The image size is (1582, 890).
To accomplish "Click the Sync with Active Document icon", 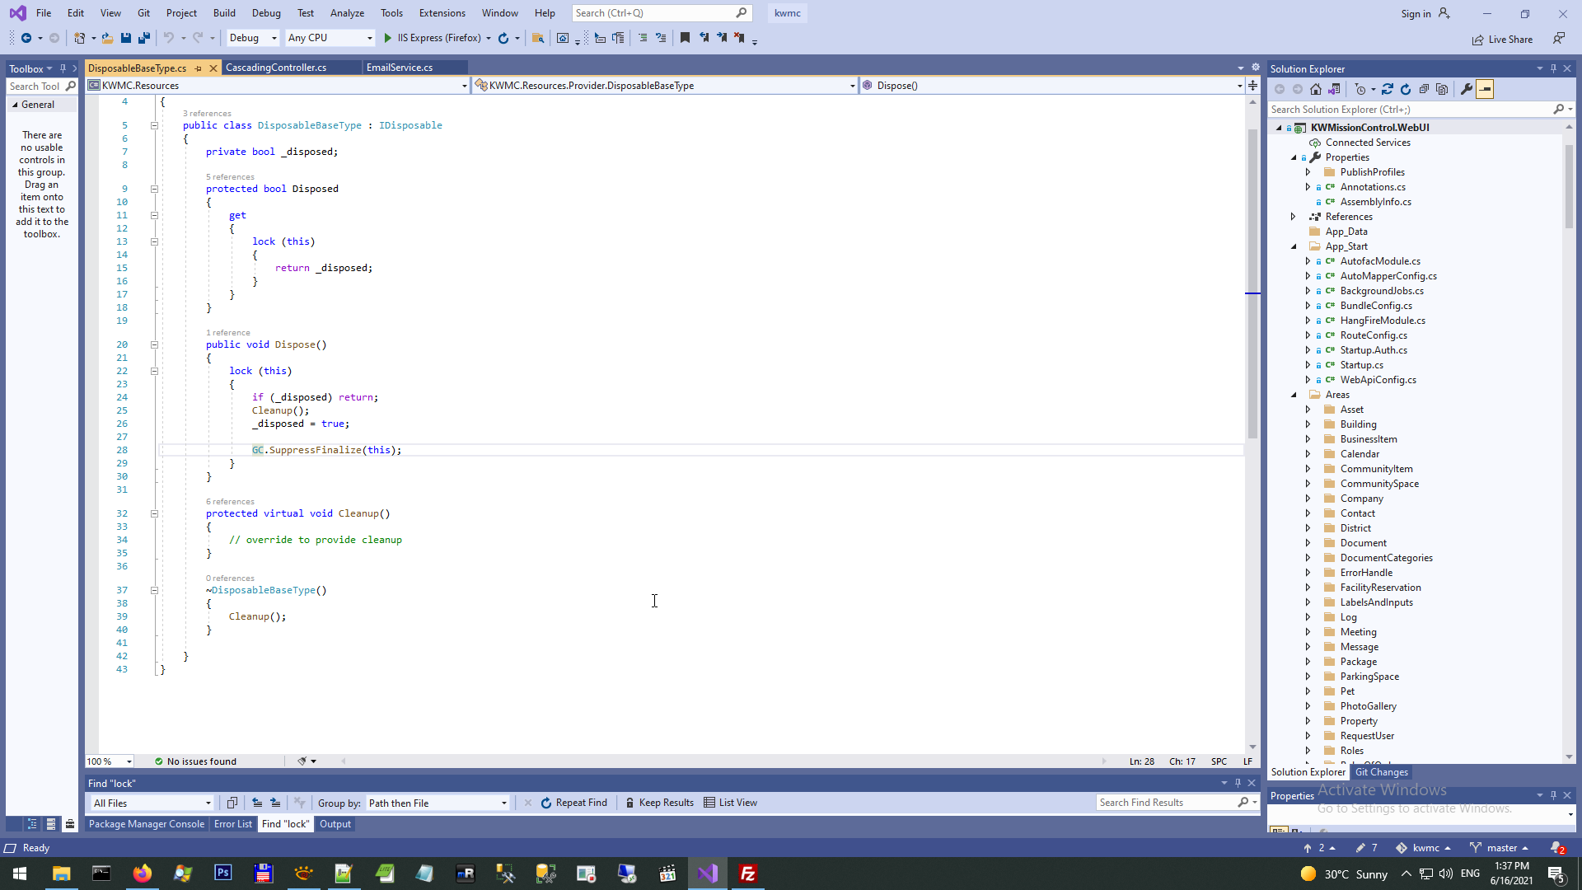I will click(1388, 89).
